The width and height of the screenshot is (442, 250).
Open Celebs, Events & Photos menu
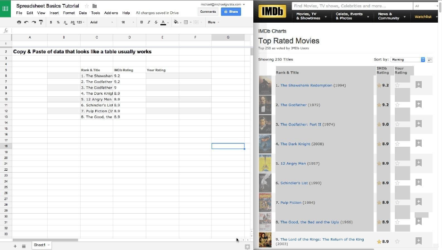[x=352, y=16]
